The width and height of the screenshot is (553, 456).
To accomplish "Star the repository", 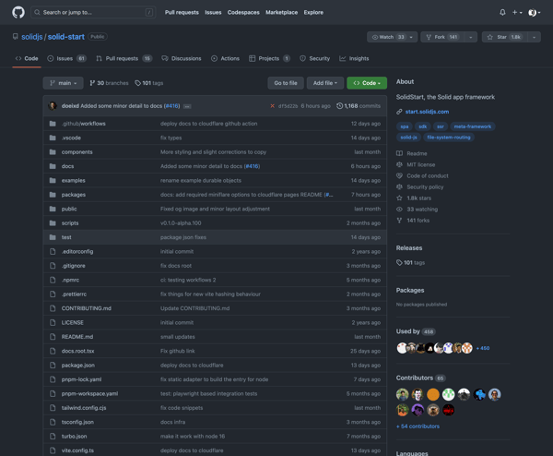I will point(505,37).
